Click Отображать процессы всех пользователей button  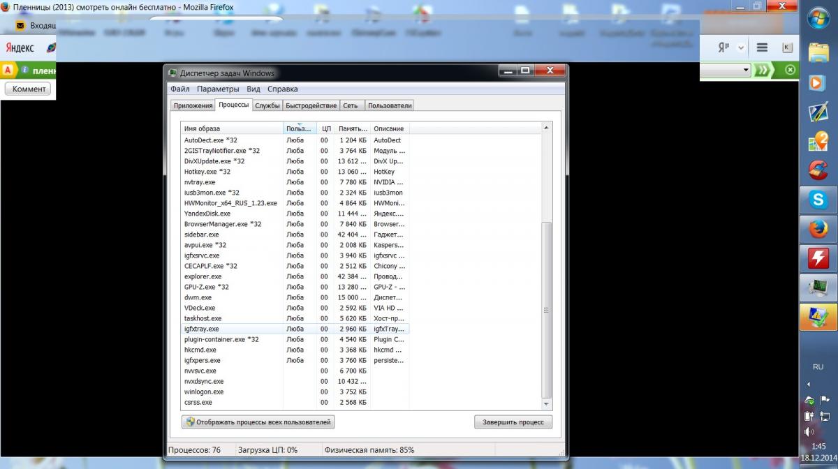tap(258, 422)
